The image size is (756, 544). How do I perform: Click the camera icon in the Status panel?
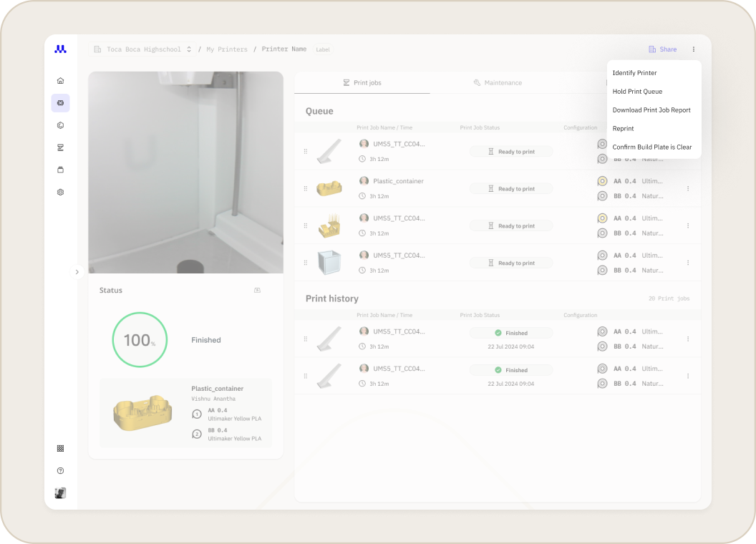point(257,291)
